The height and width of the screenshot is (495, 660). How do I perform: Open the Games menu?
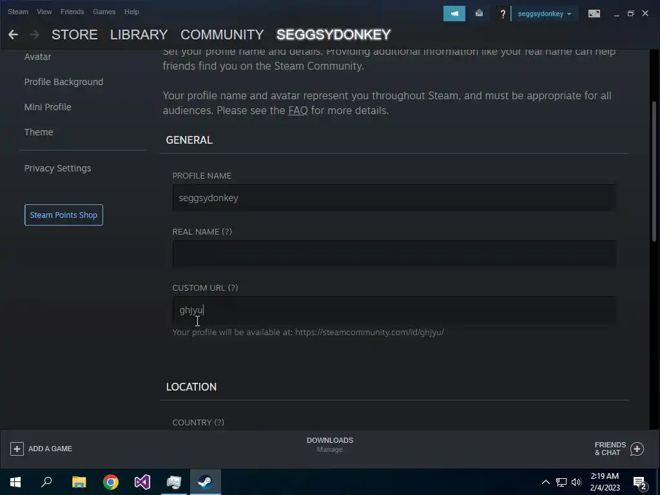[104, 12]
